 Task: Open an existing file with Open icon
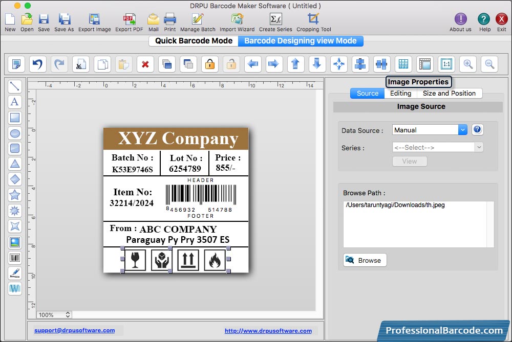pos(27,22)
